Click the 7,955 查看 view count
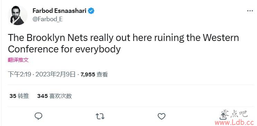This screenshot has height=126, width=257. 94,75
